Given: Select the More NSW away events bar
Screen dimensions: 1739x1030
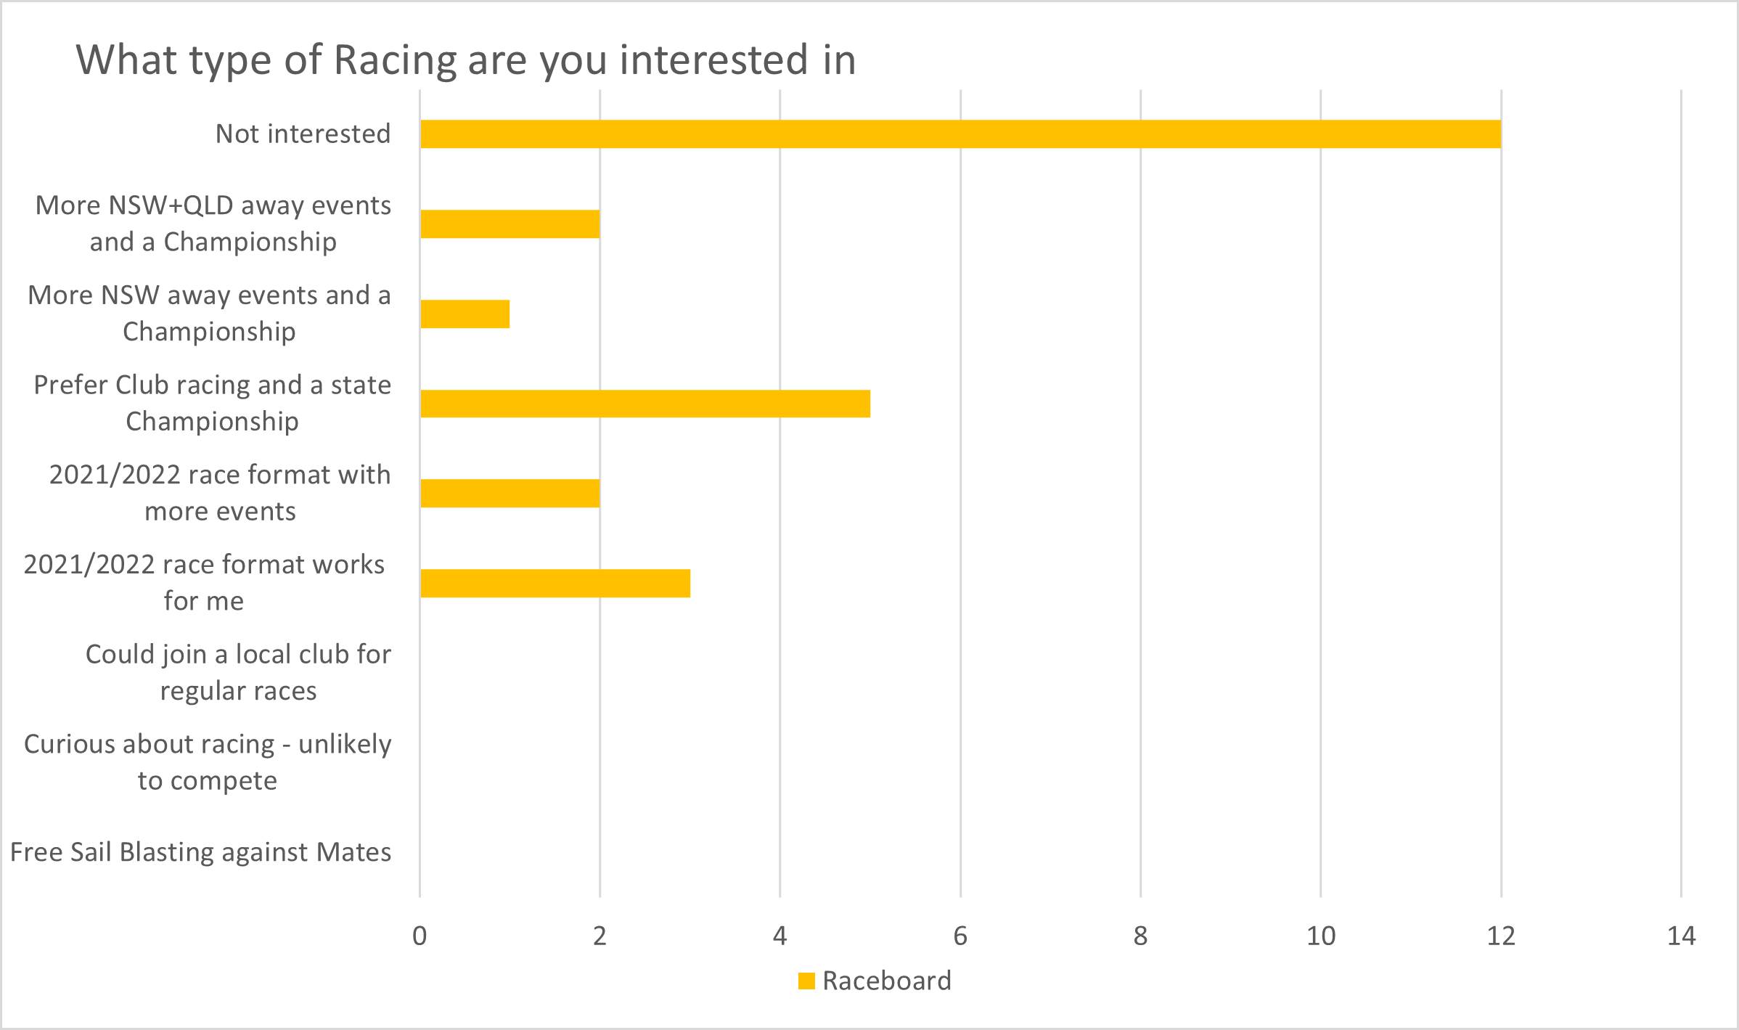Looking at the screenshot, I should pyautogui.click(x=465, y=314).
